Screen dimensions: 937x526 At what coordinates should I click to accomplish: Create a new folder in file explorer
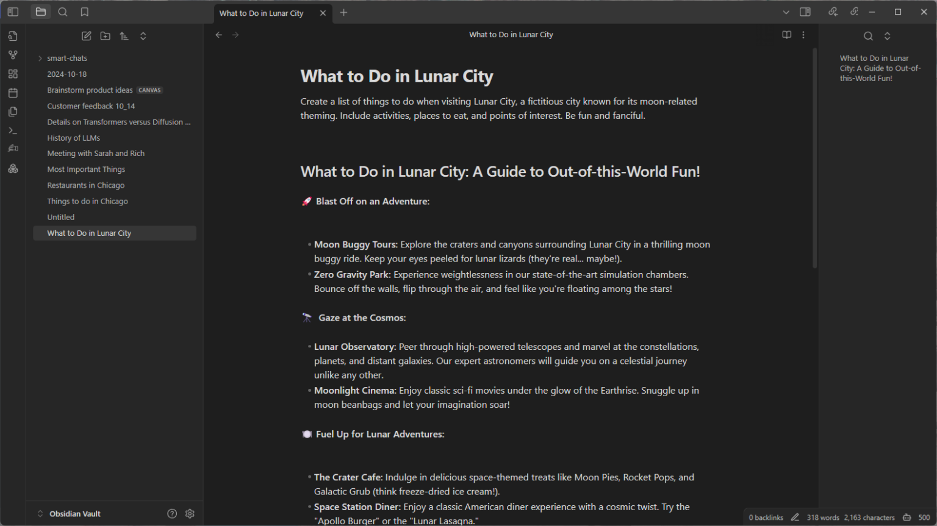point(106,36)
